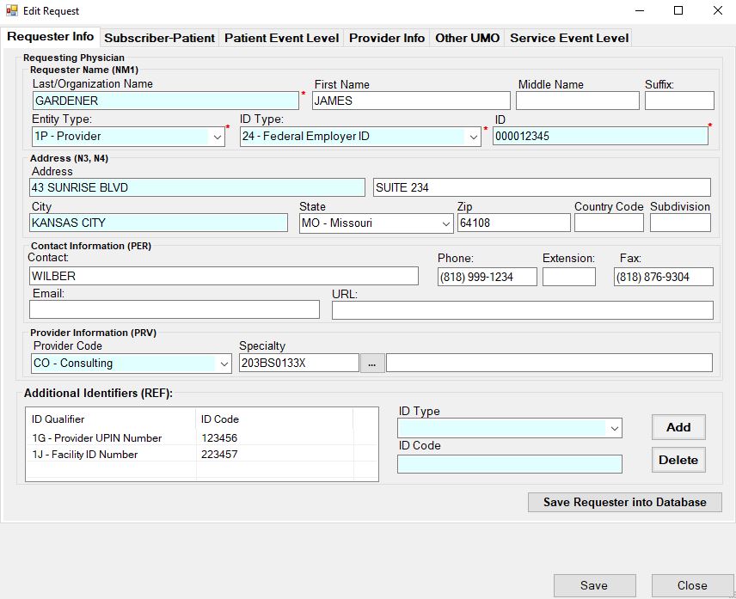Click the Last/Organization Name field
This screenshot has width=736, height=599.
pyautogui.click(x=166, y=101)
